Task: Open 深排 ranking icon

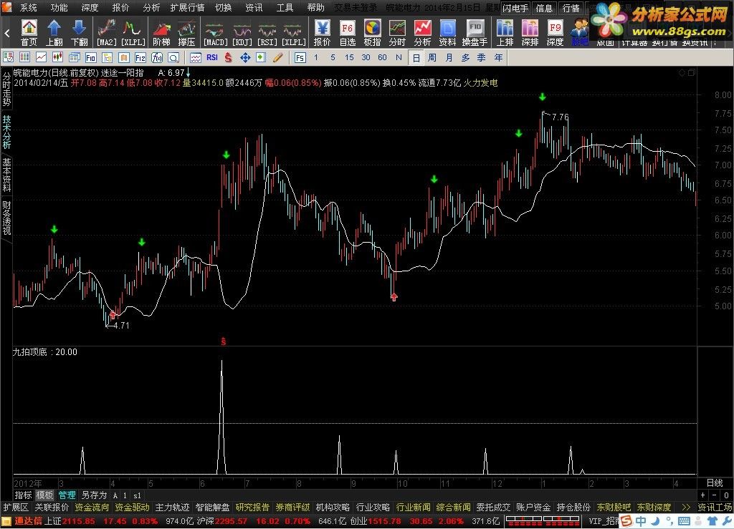Action: click(x=530, y=32)
